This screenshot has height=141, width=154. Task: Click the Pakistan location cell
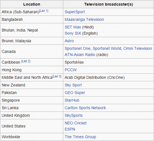(32, 93)
